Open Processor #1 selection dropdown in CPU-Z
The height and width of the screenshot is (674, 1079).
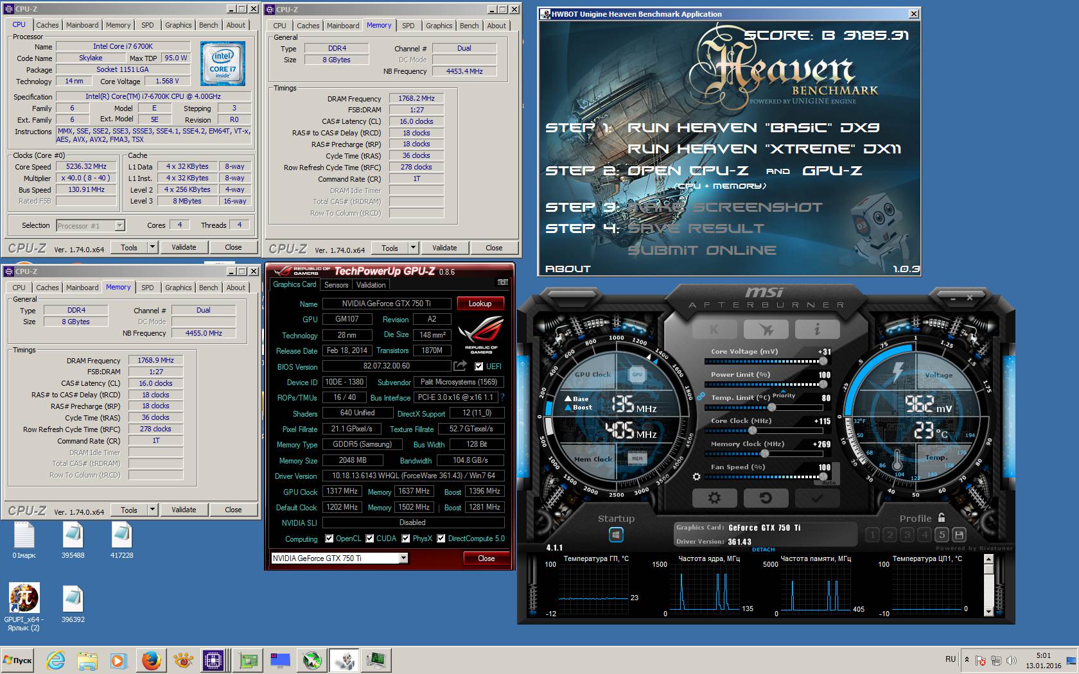click(x=119, y=225)
